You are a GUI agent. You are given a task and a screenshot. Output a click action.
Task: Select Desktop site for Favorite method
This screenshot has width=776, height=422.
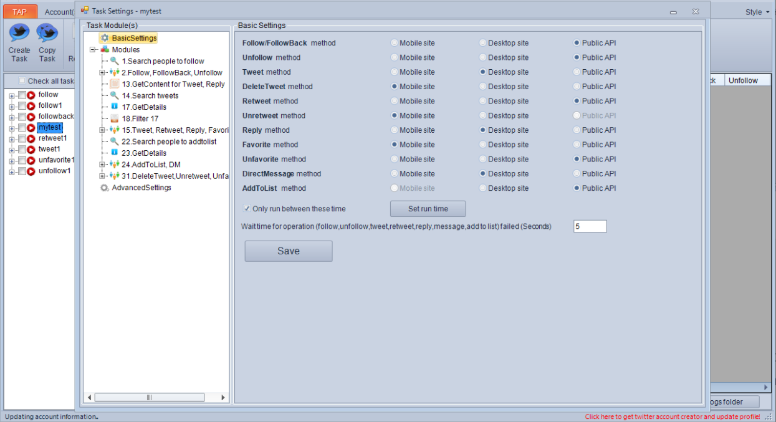(x=483, y=145)
